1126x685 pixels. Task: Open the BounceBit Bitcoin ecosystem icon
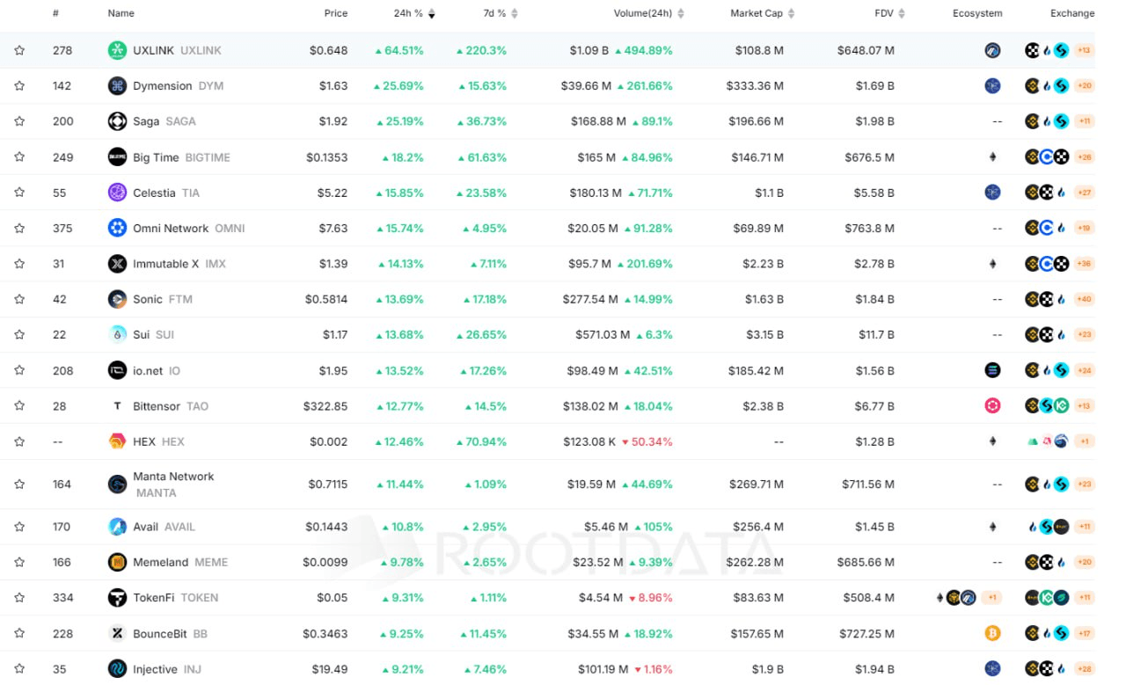992,633
